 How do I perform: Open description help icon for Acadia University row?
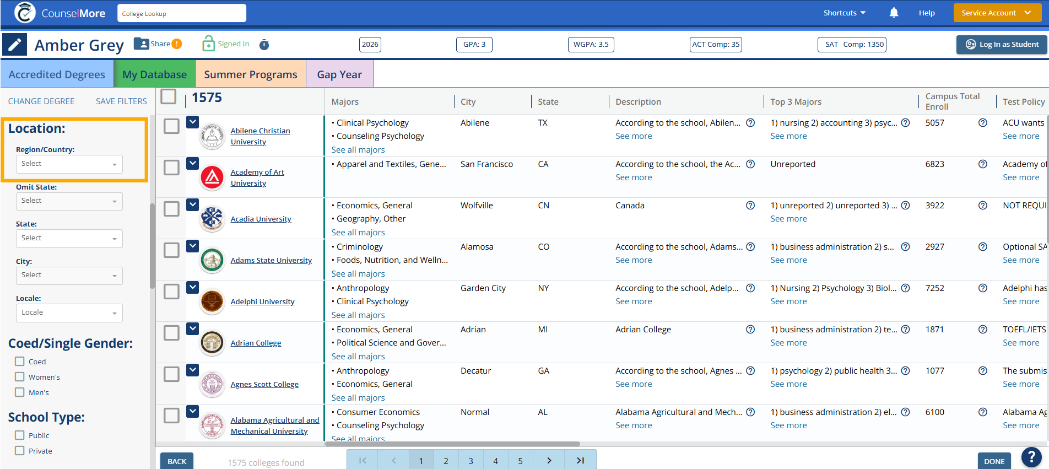750,206
